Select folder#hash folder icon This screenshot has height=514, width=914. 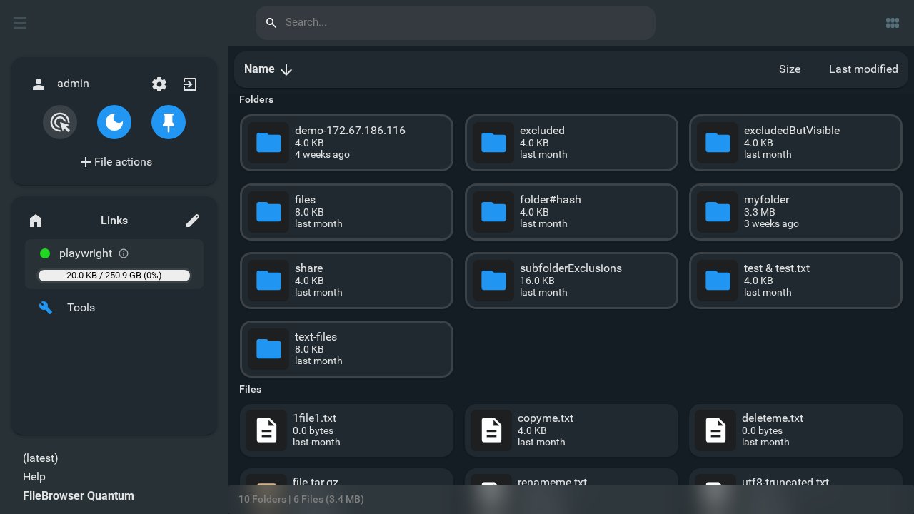click(x=493, y=212)
